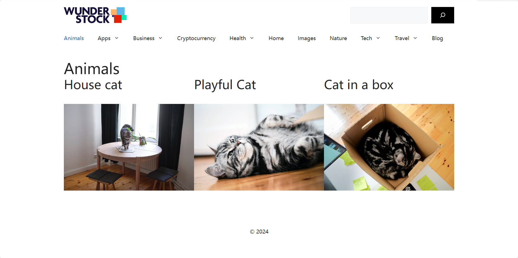Screen dimensions: 518x258
Task: View the tabby cat lying down photo
Action: point(259,147)
